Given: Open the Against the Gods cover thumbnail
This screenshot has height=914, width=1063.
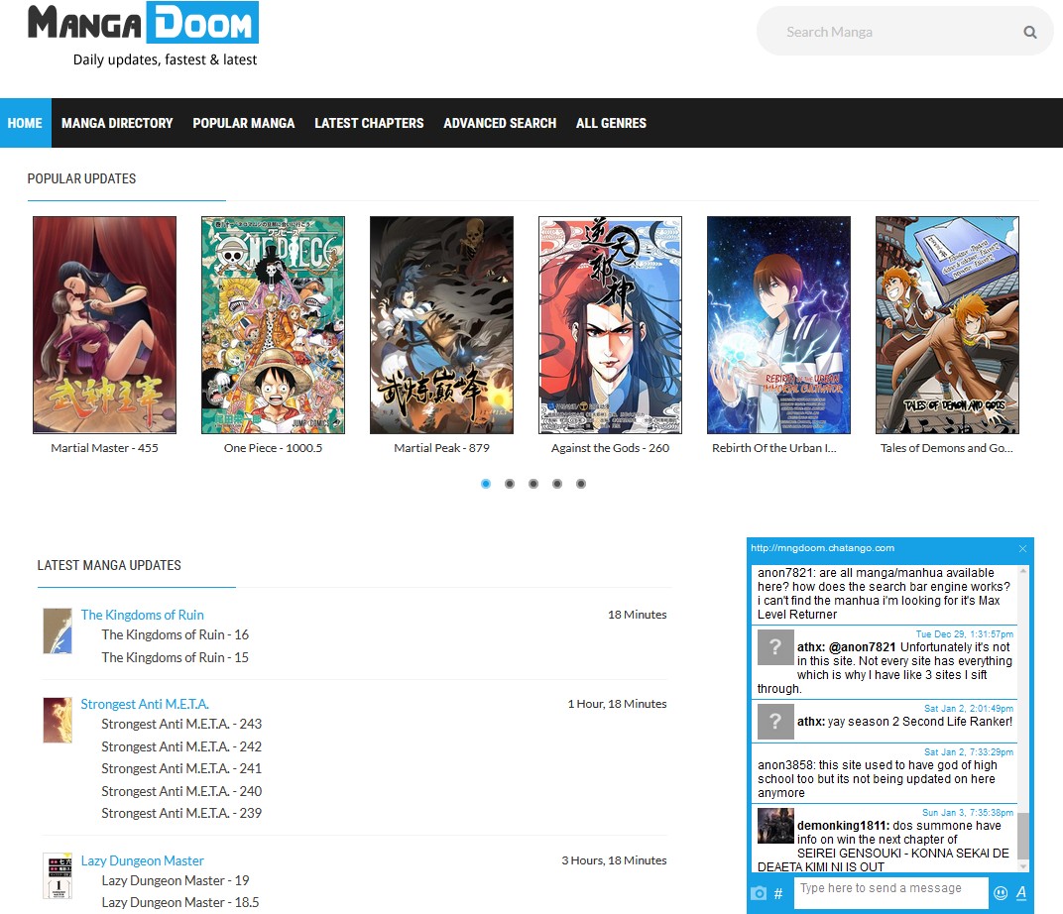Looking at the screenshot, I should tap(610, 324).
